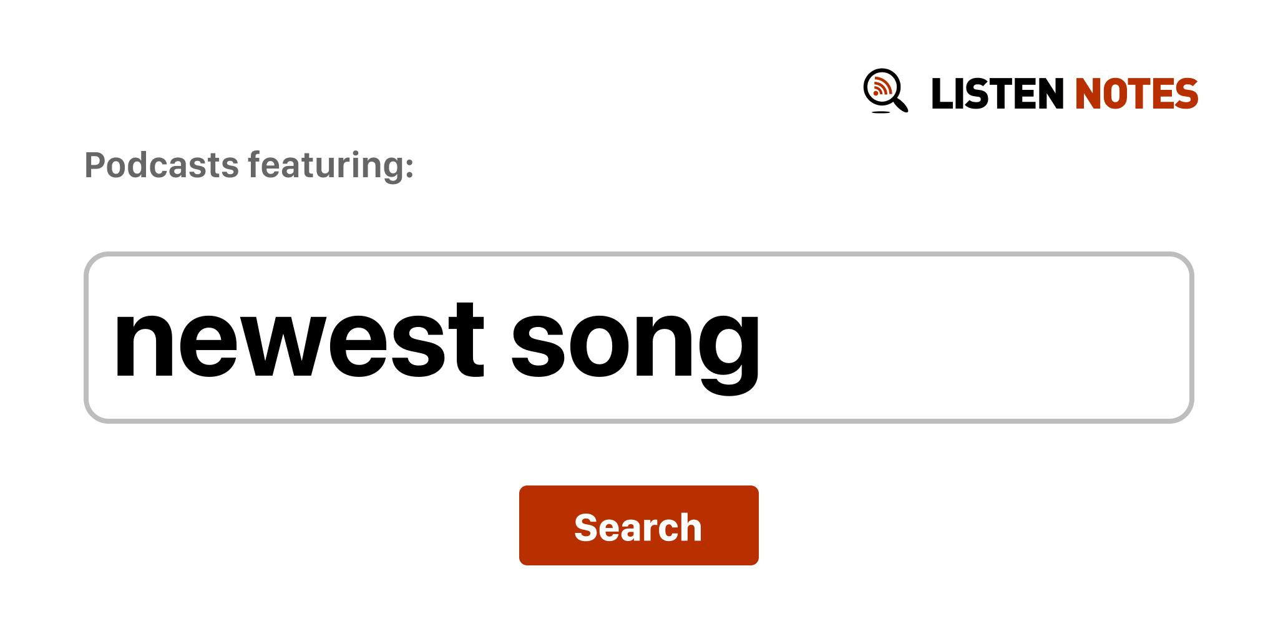Click the "Podcasts featuring:" label
Viewport: 1278px width, 639px height.
click(x=249, y=165)
